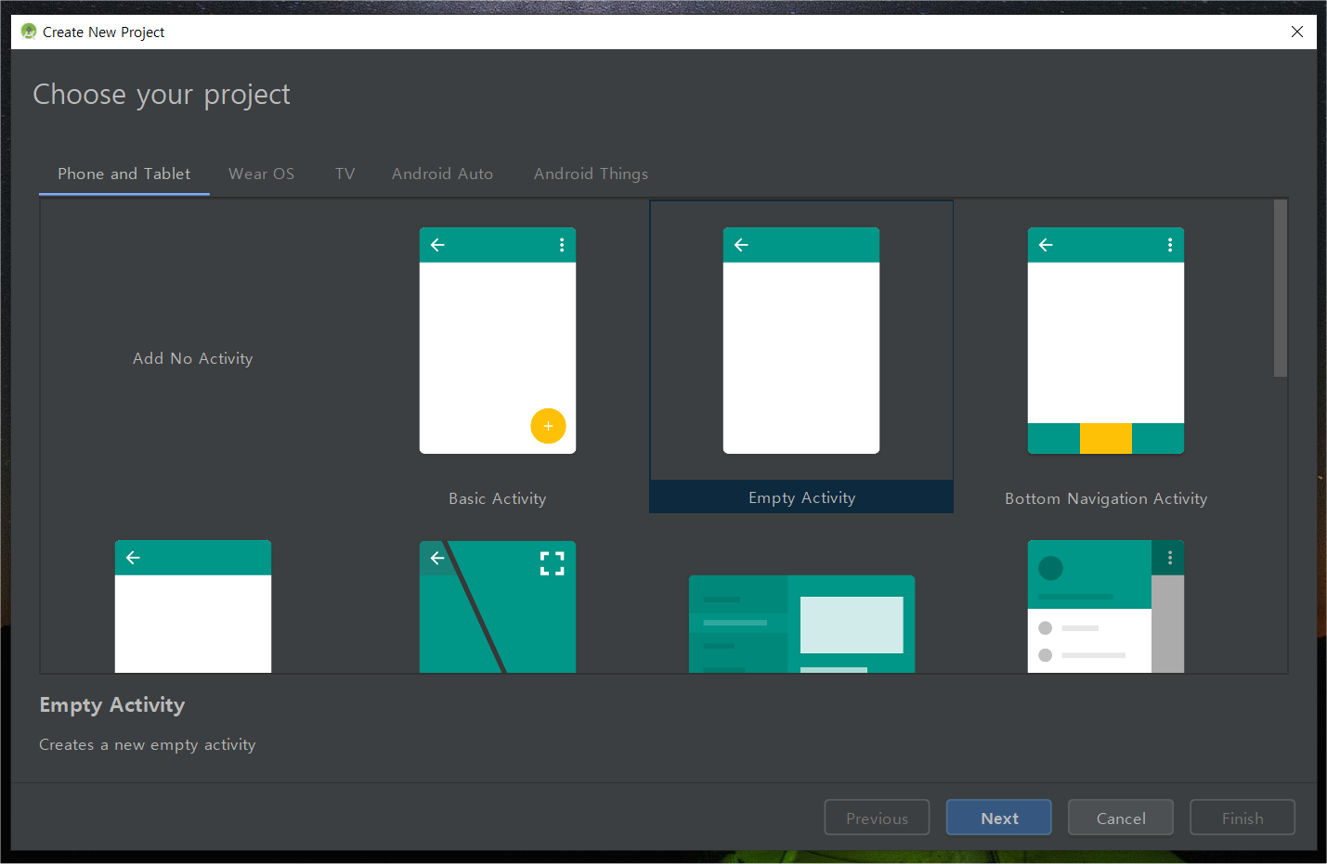Screen dimensions: 1327x864
Task: Go to the Android Auto tab
Action: coord(443,174)
